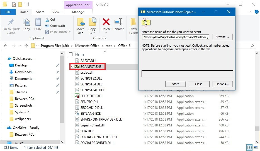Open Downloads in the navigation pane
The image size is (260, 151).
23,72
